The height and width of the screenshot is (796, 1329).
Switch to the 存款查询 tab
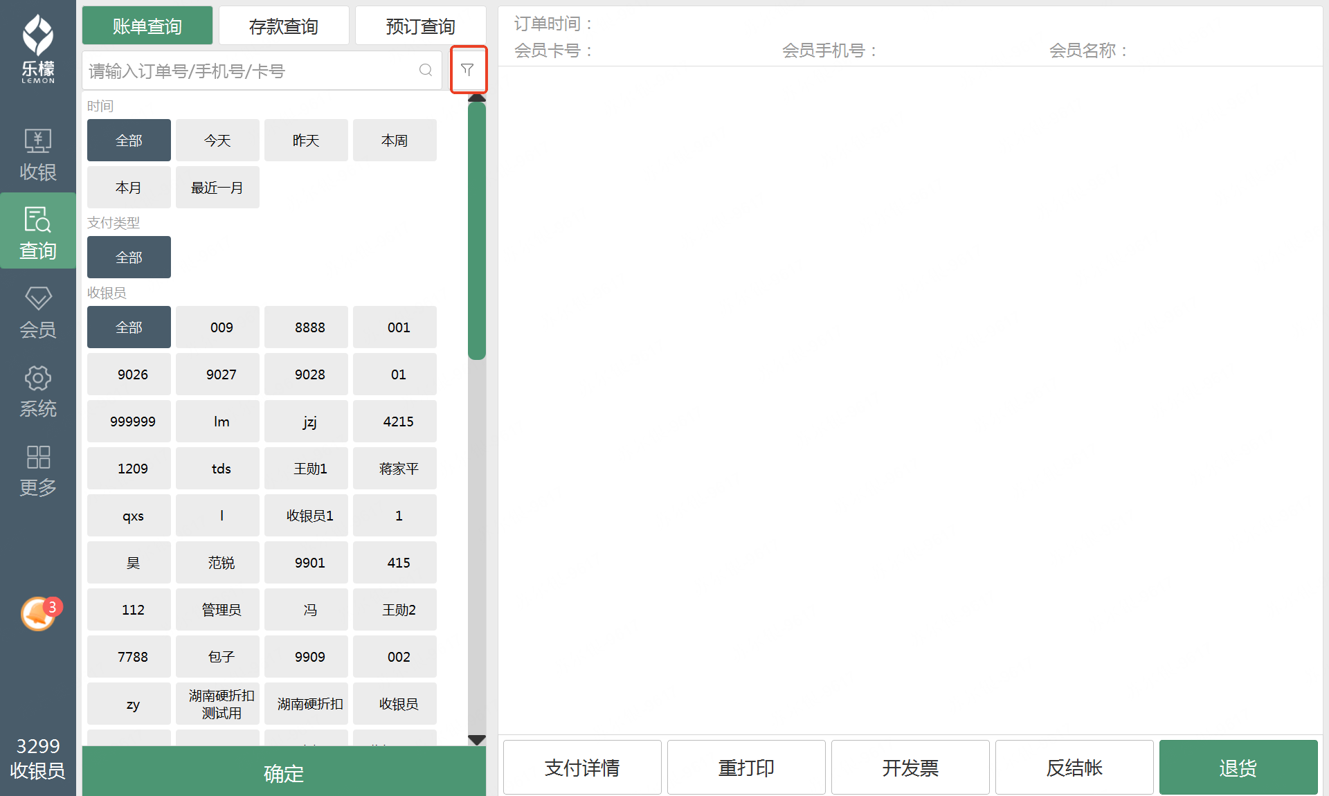click(x=284, y=26)
